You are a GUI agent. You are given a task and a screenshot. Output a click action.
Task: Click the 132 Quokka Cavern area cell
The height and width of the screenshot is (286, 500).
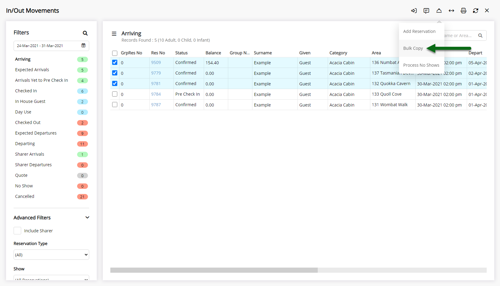[x=393, y=84]
